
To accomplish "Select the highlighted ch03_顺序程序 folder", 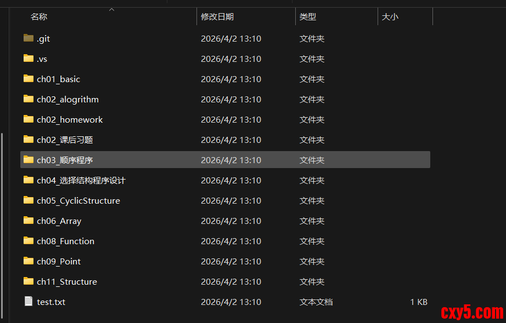I will point(69,160).
